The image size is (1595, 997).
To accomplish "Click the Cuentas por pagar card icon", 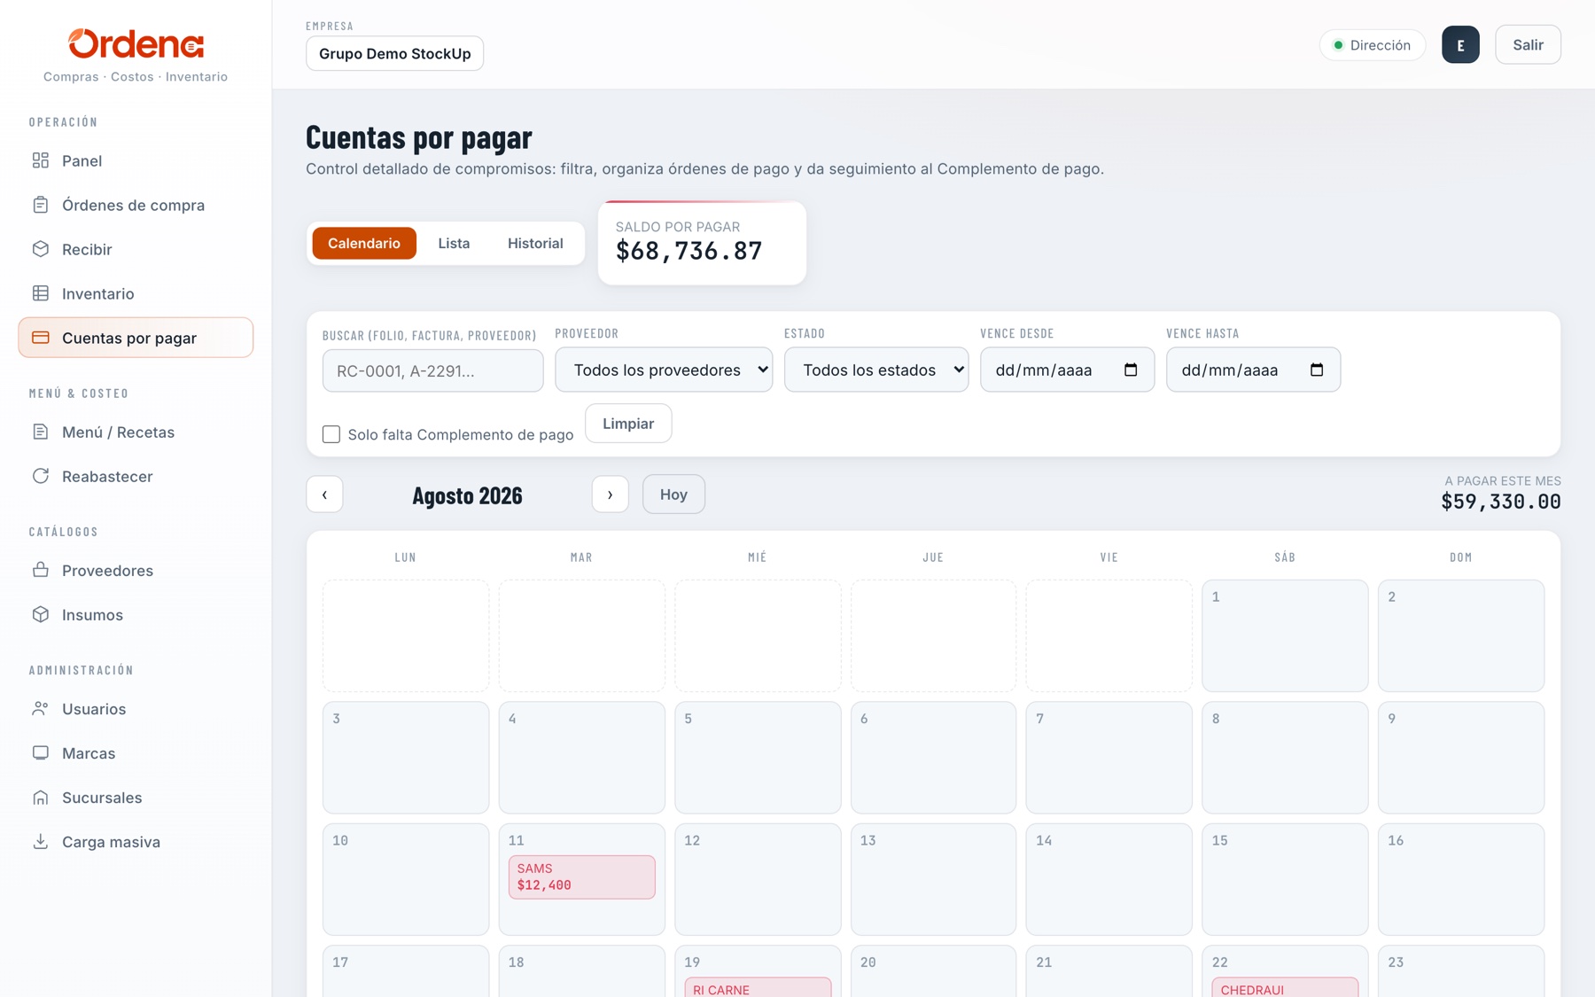I will pyautogui.click(x=41, y=338).
